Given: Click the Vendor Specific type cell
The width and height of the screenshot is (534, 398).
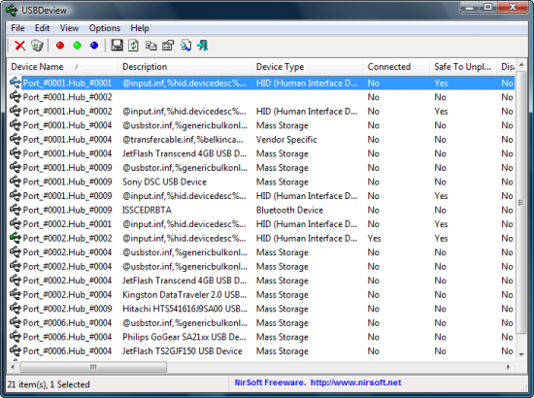Looking at the screenshot, I should 286,140.
